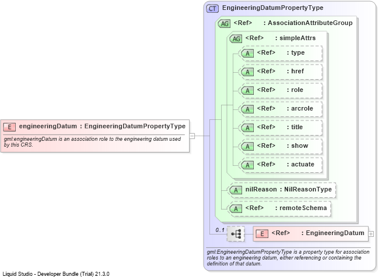378x277 pixels.
Task: Click the A icon of actuate attribute
Action: point(247,165)
